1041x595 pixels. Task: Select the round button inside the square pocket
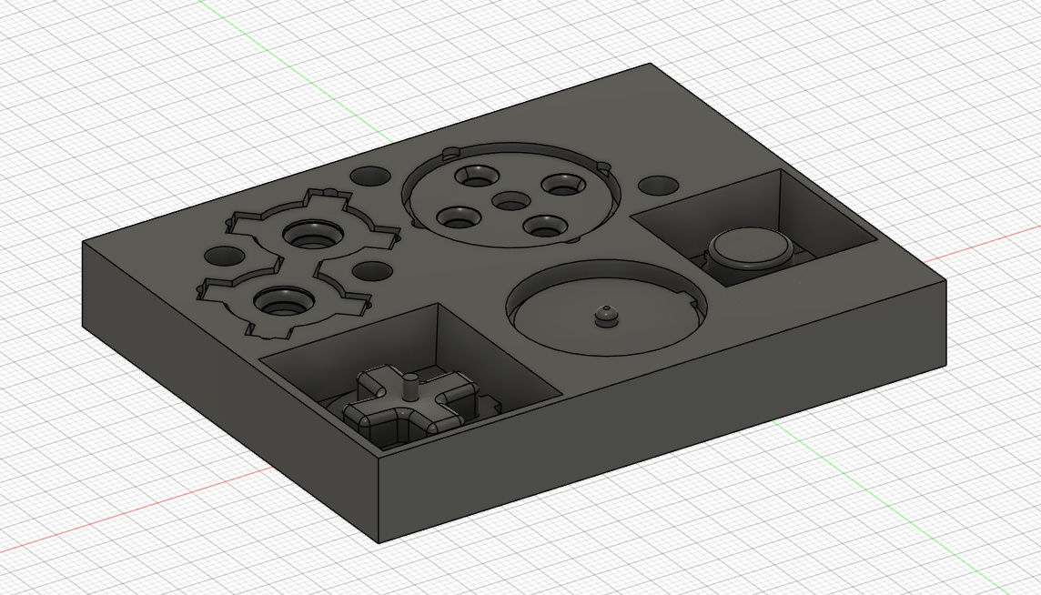coord(750,248)
